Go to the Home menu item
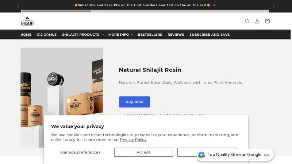Screen dimensions: 292x164 pyautogui.click(x=26, y=35)
